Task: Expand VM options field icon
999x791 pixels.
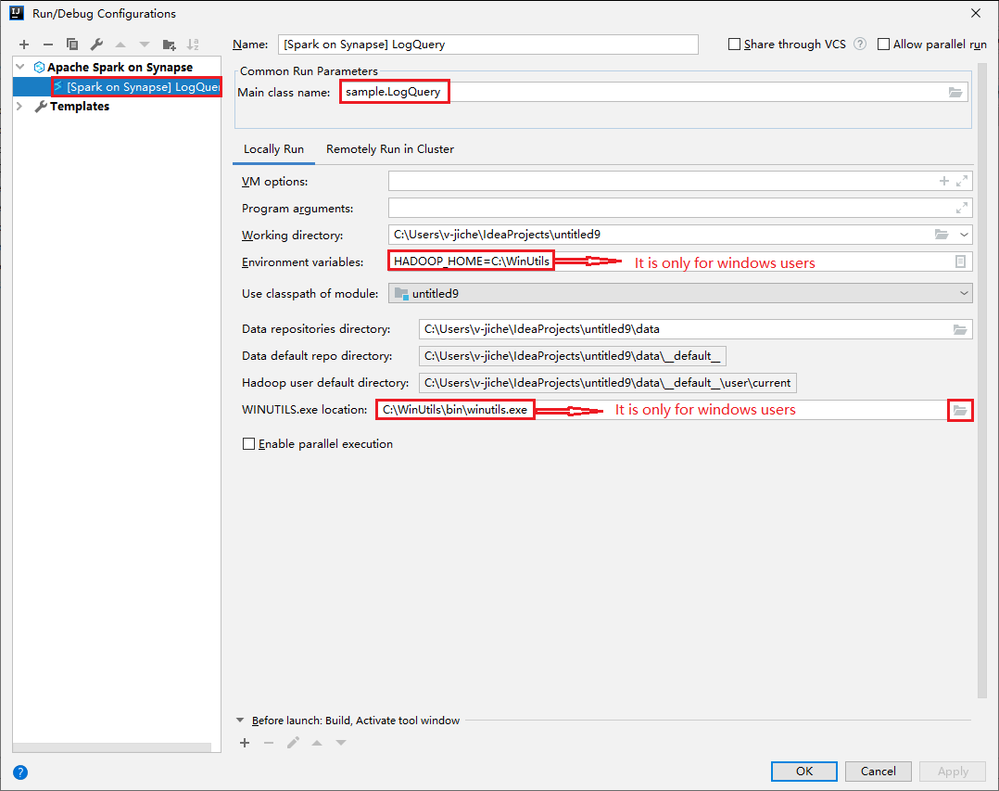Action: (x=962, y=181)
